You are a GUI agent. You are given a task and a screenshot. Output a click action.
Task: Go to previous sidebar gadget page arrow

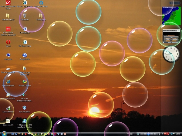[176, 3]
